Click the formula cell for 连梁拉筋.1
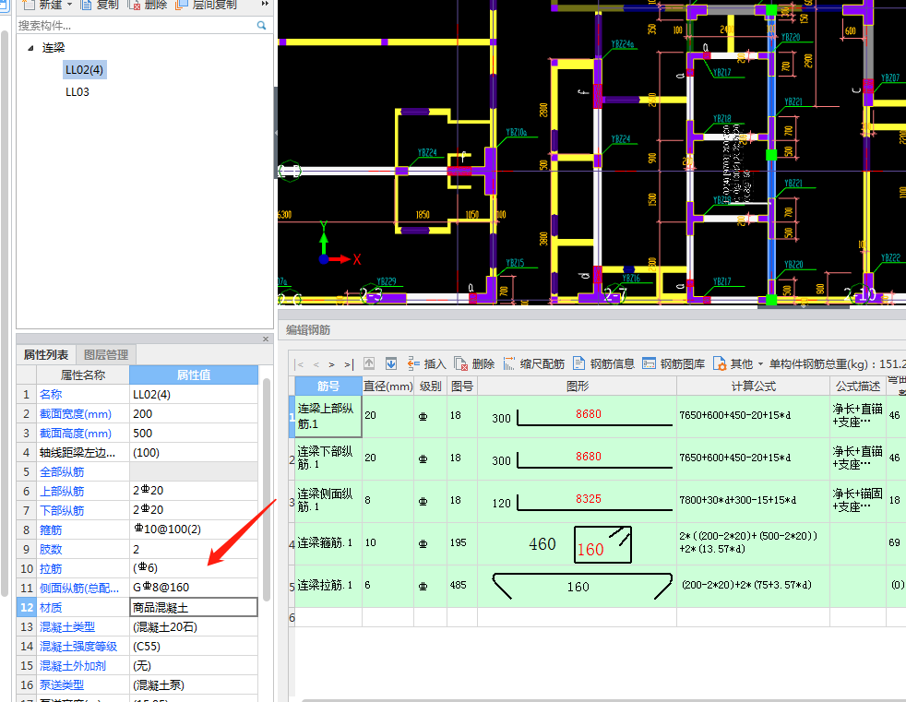This screenshot has width=906, height=702. (x=753, y=586)
